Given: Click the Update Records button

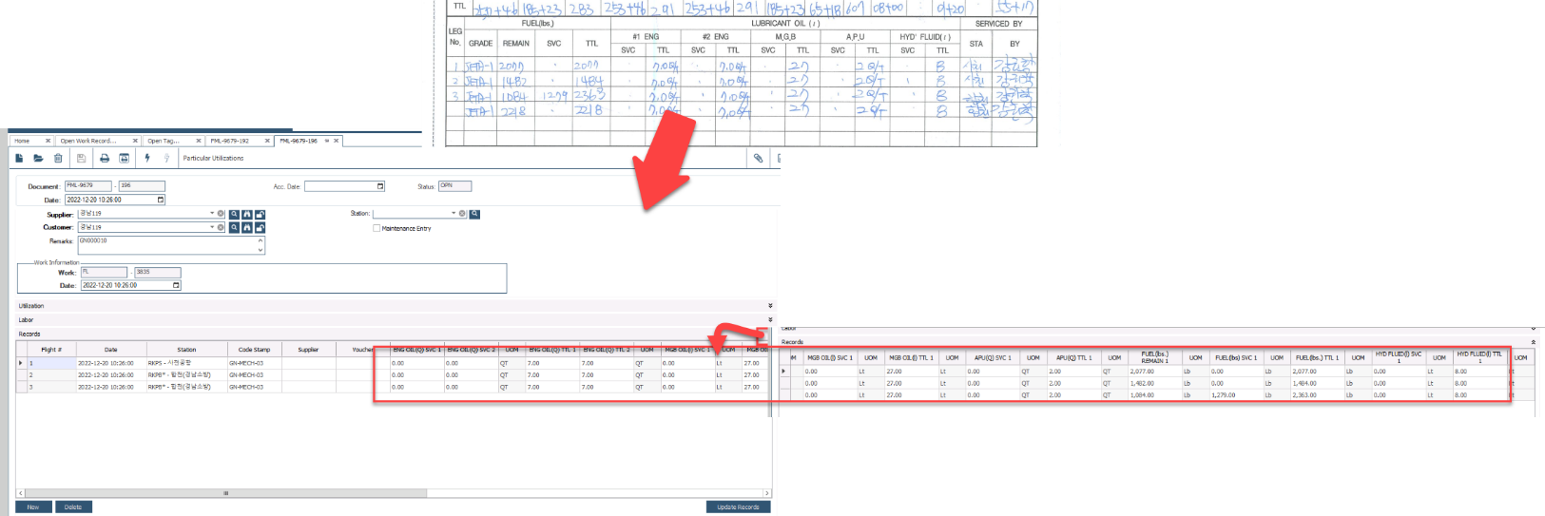Looking at the screenshot, I should click(738, 507).
